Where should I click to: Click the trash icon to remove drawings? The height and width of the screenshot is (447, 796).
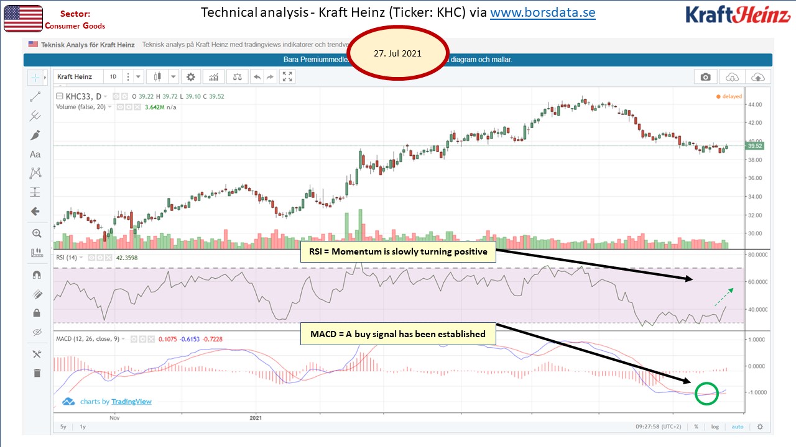(36, 373)
